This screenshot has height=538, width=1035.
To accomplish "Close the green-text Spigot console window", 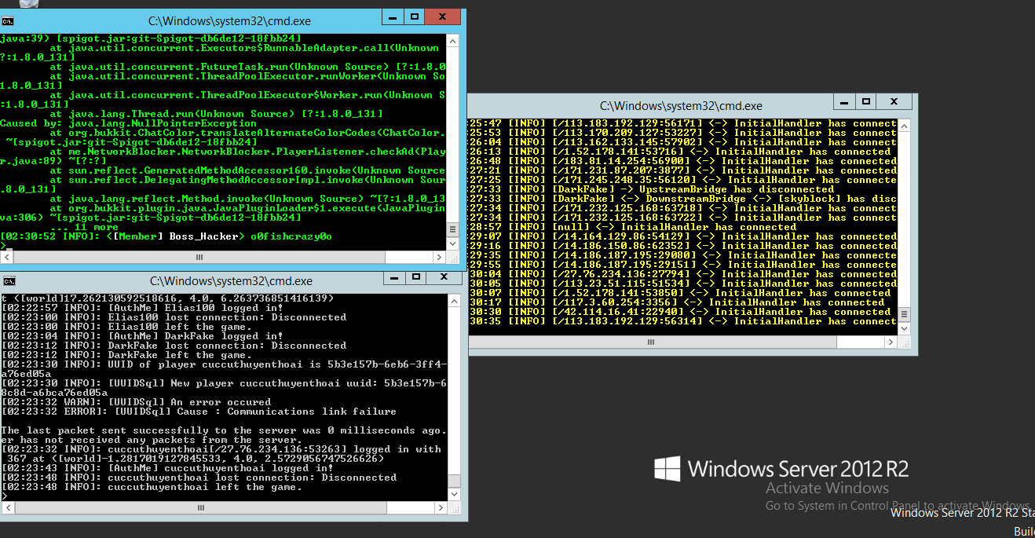I will [444, 16].
